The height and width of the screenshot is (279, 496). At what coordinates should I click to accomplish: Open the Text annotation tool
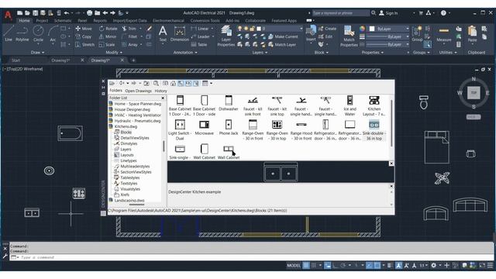[x=163, y=33]
